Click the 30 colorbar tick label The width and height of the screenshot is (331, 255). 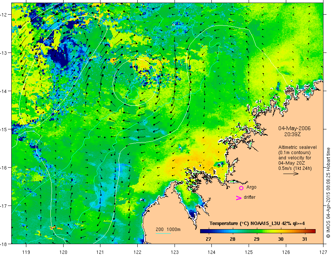coord(281,239)
